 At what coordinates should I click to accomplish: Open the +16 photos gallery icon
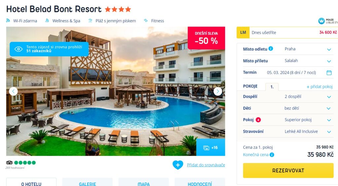pyautogui.click(x=211, y=148)
